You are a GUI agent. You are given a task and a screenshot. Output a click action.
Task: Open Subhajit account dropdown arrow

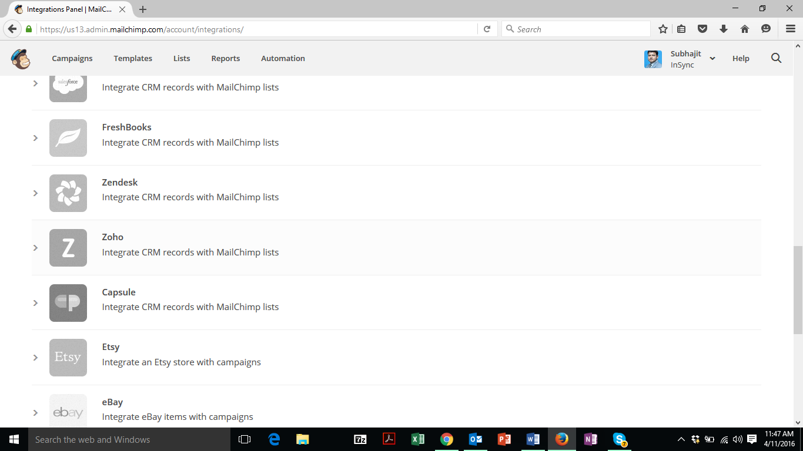click(x=712, y=59)
